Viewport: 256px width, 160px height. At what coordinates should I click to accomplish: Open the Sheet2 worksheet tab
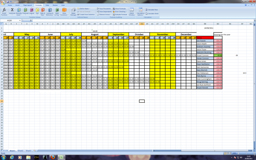pyautogui.click(x=20, y=151)
